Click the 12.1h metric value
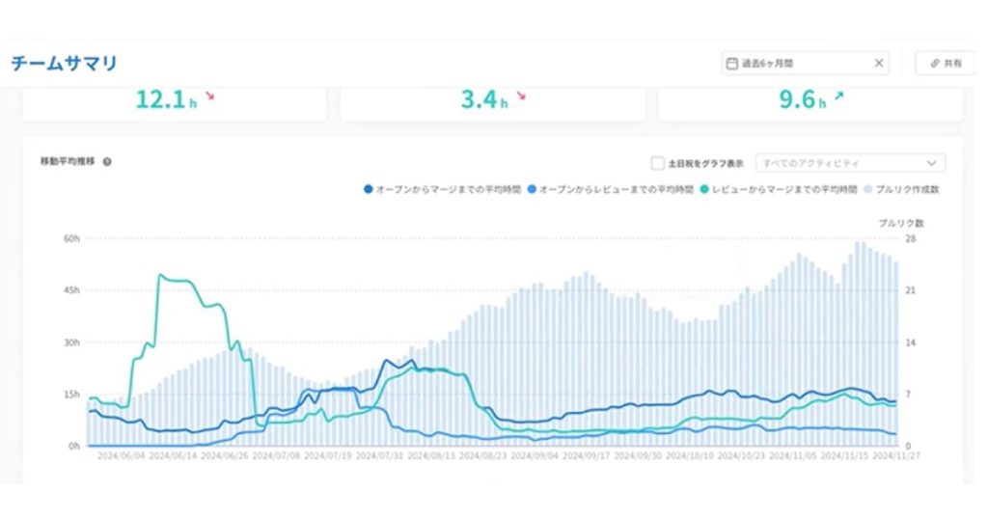This screenshot has height=519, width=988. (x=166, y=99)
